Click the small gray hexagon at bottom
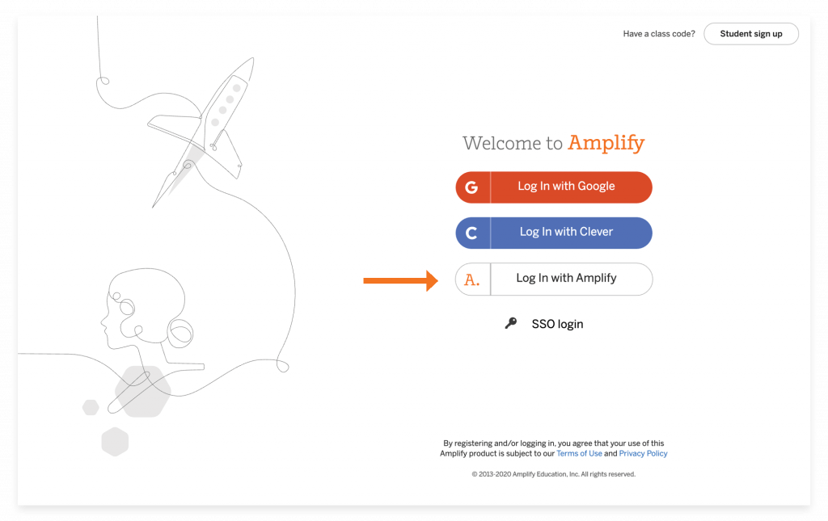 115,441
